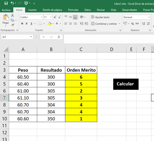Select the column C header
This screenshot has height=141, width=154.
(81, 49)
